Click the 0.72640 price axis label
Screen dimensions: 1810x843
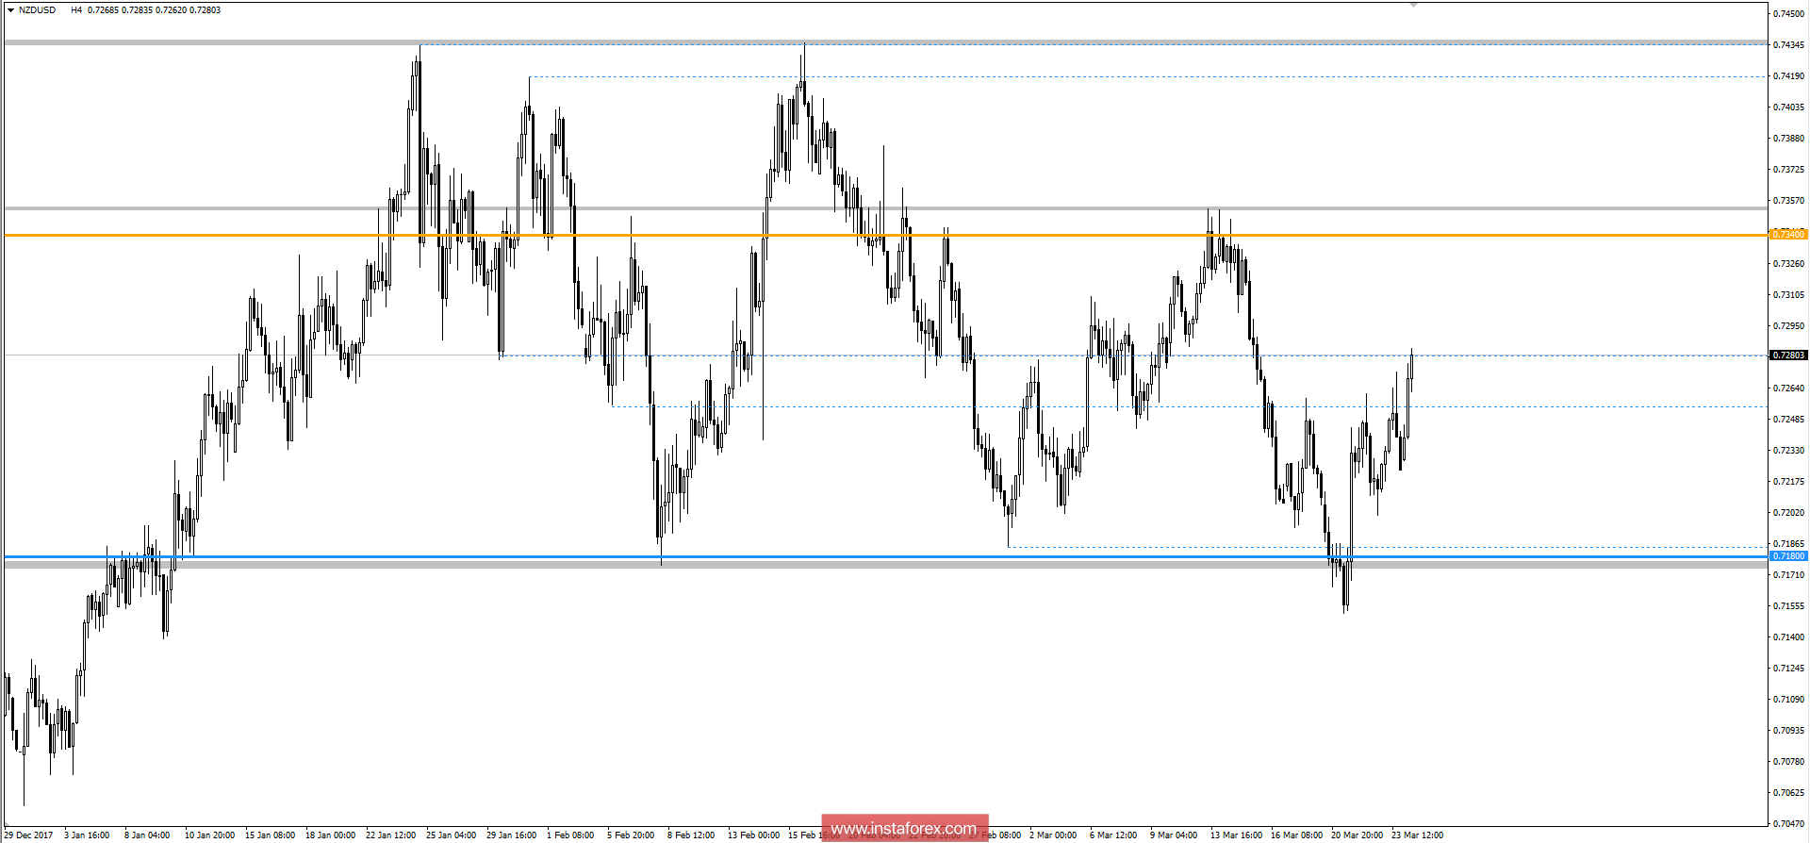point(1789,388)
